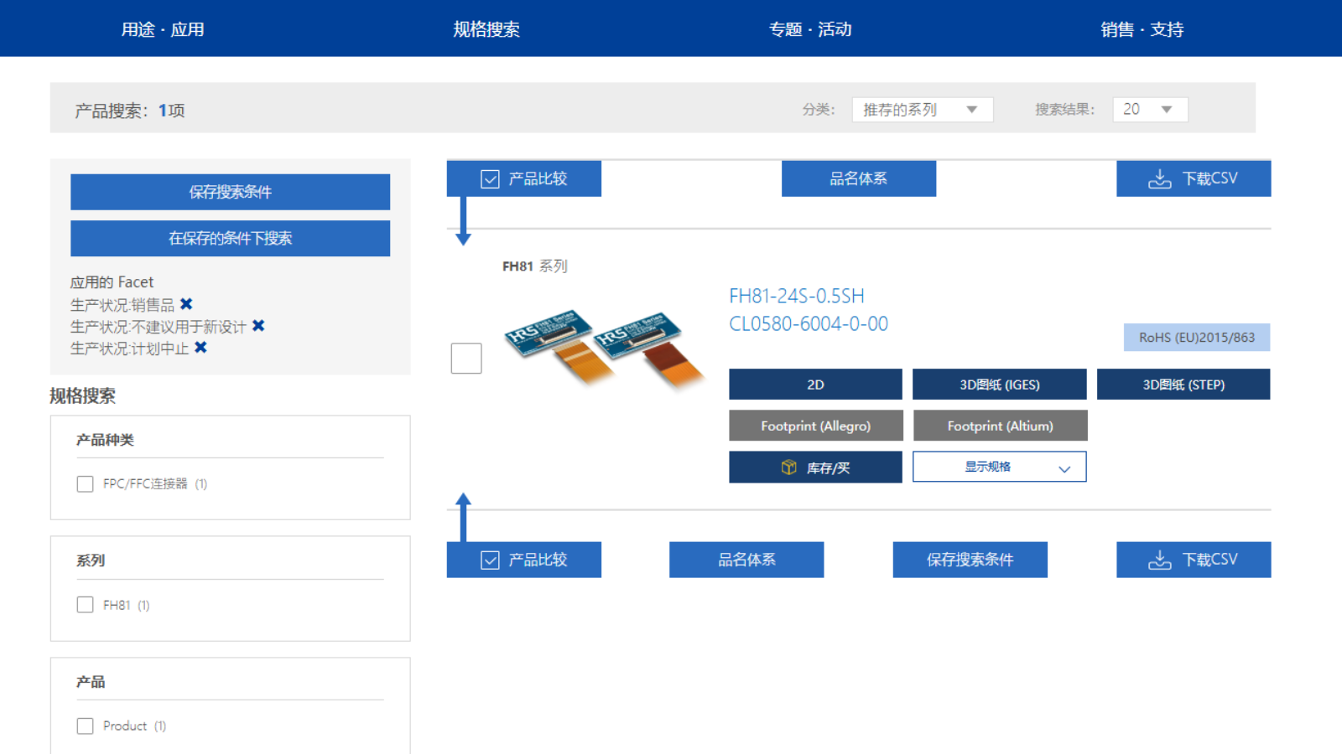Open the 推荐的系列 sort dropdown
Screen dimensions: 1342x754
click(x=922, y=110)
